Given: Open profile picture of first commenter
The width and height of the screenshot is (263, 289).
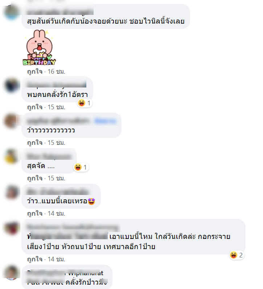Looking at the screenshot, I should [12, 12].
